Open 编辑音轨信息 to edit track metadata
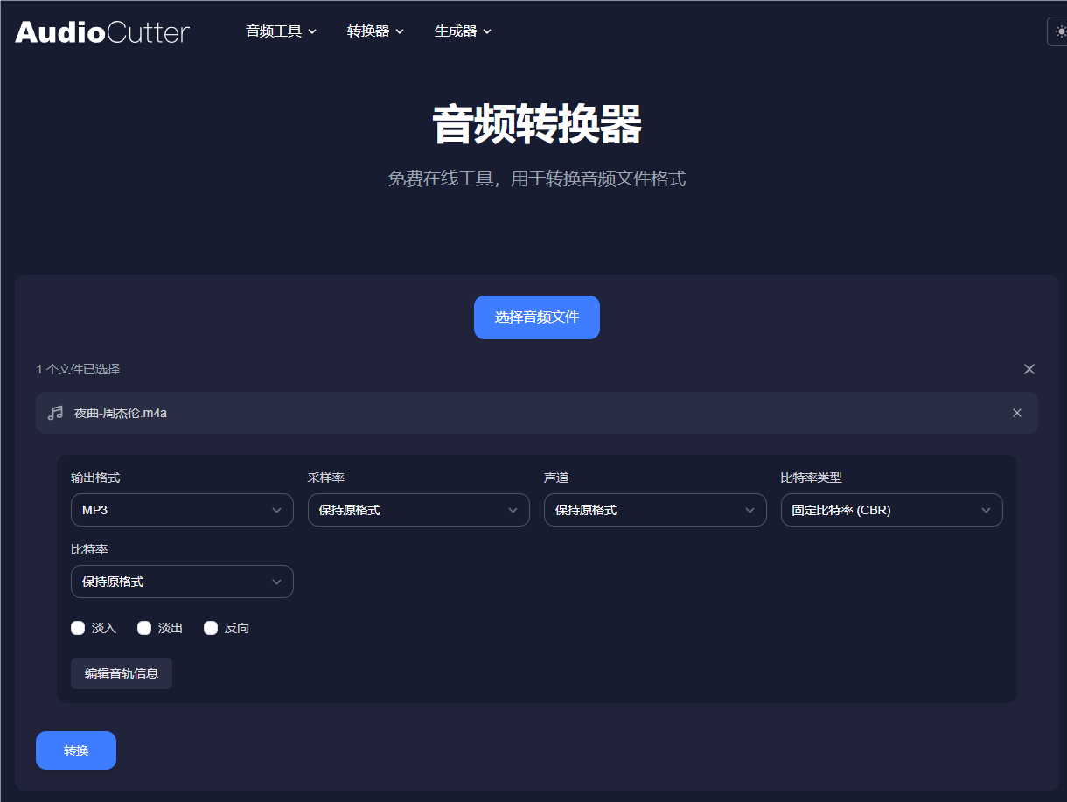This screenshot has width=1067, height=802. 121,673
